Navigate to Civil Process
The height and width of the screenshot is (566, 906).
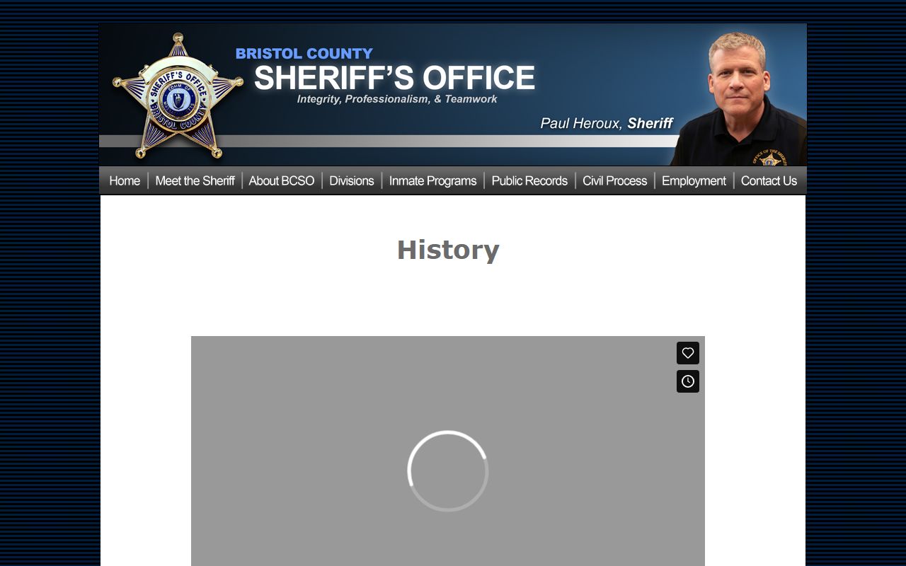click(615, 181)
